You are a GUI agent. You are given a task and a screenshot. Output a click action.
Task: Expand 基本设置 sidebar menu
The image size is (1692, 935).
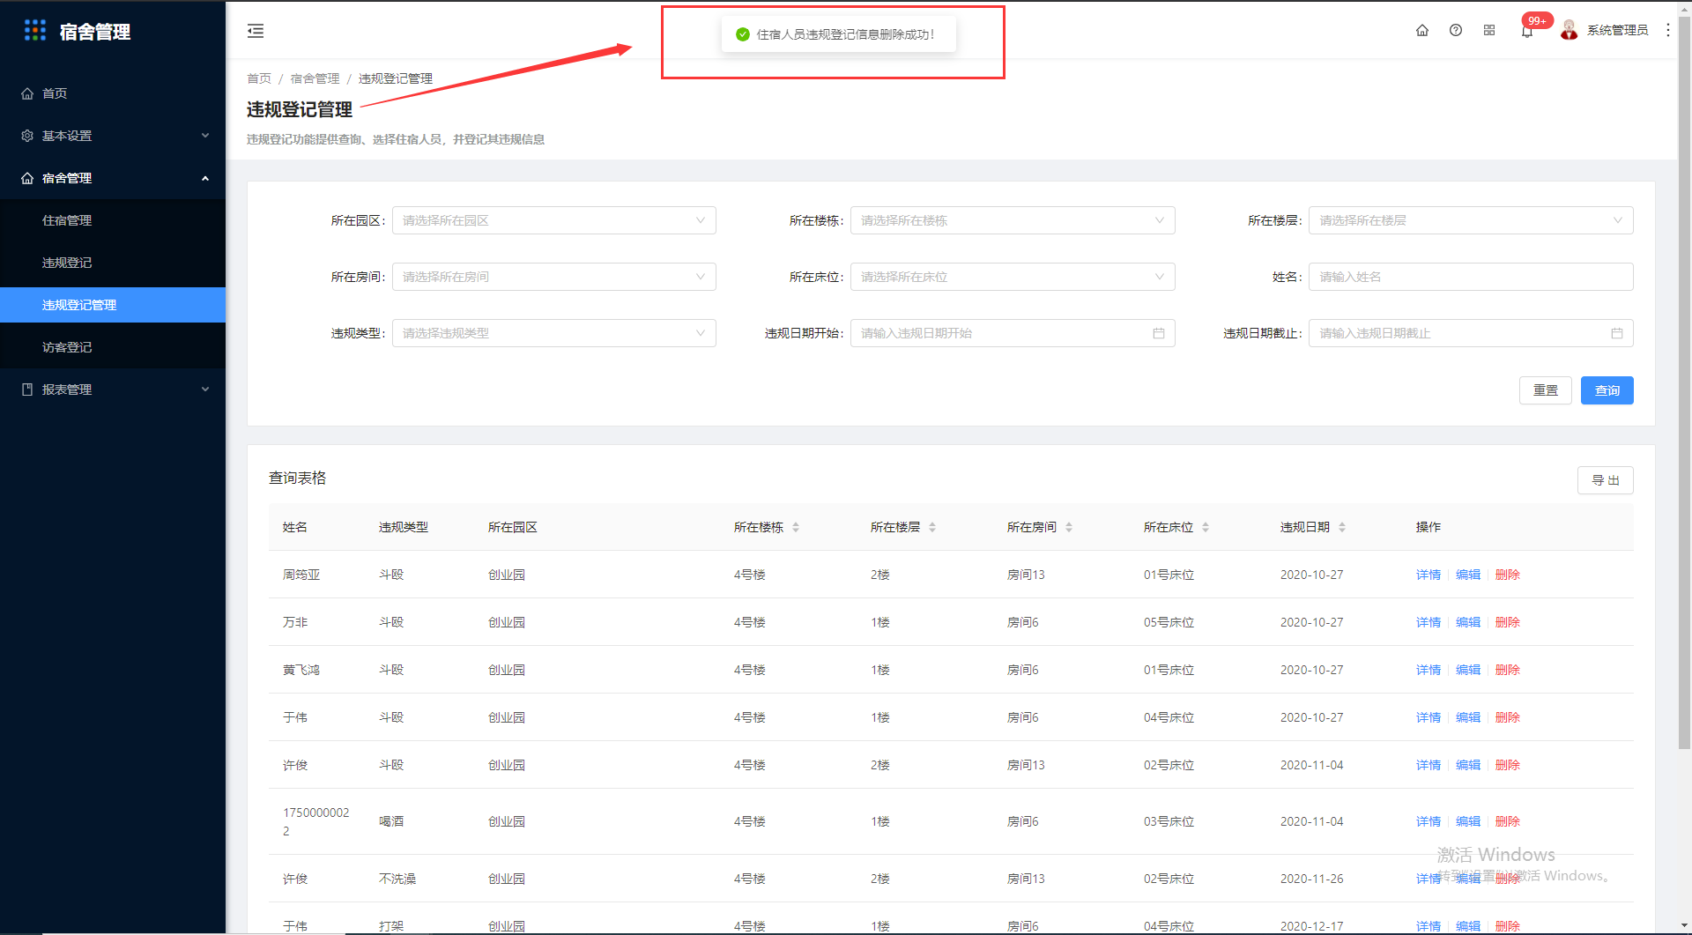click(x=113, y=136)
